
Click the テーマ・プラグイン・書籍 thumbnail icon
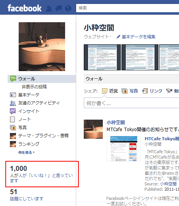tap(13, 136)
